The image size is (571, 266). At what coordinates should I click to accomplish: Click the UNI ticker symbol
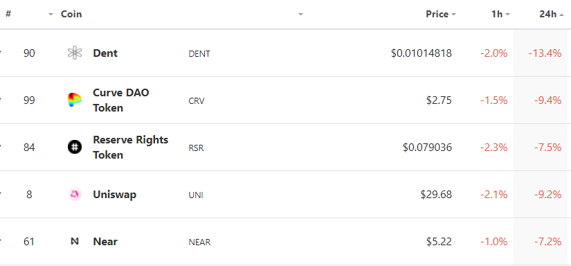pyautogui.click(x=196, y=195)
